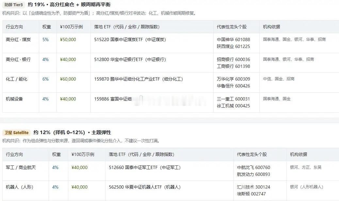Click 行业方向 header in Satellite table

click(x=14, y=154)
